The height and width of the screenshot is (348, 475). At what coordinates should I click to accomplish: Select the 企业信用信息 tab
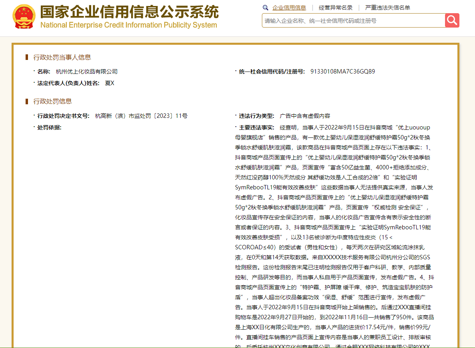pos(289,8)
